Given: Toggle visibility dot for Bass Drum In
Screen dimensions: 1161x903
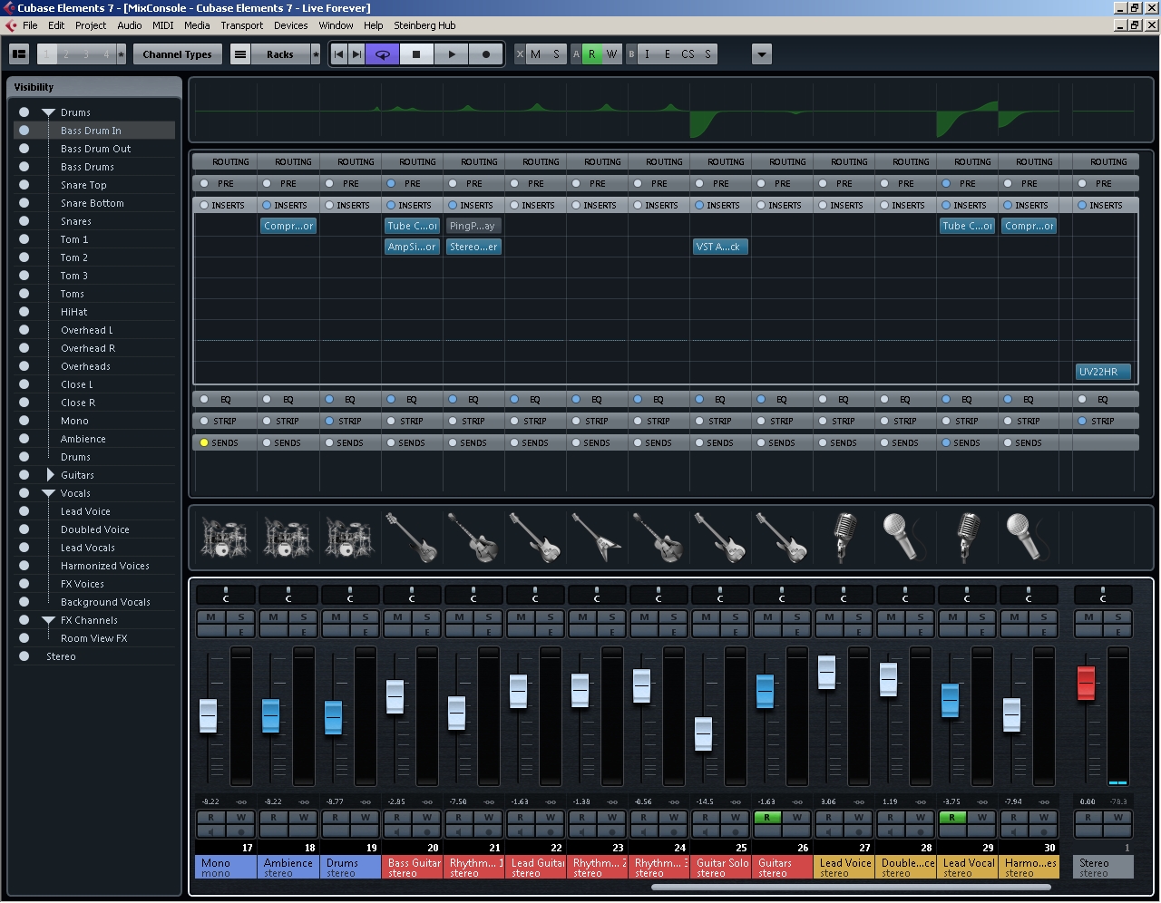Looking at the screenshot, I should click(x=24, y=131).
